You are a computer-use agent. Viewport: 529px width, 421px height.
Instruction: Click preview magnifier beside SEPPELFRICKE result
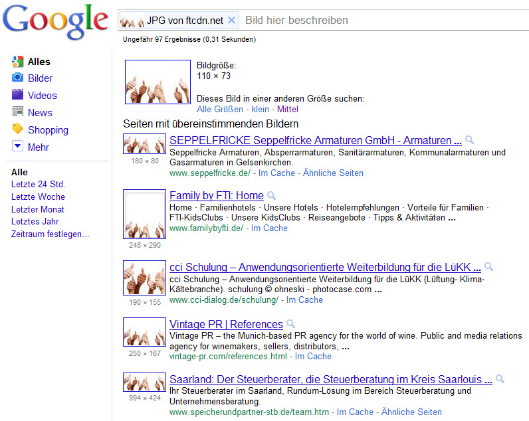[469, 139]
